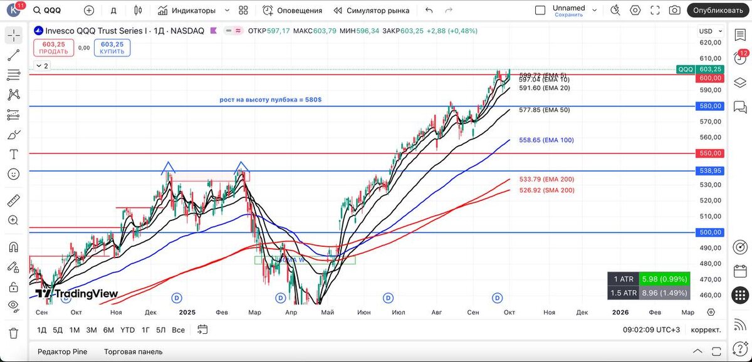Toggle hide all drawings eye icon

13,306
